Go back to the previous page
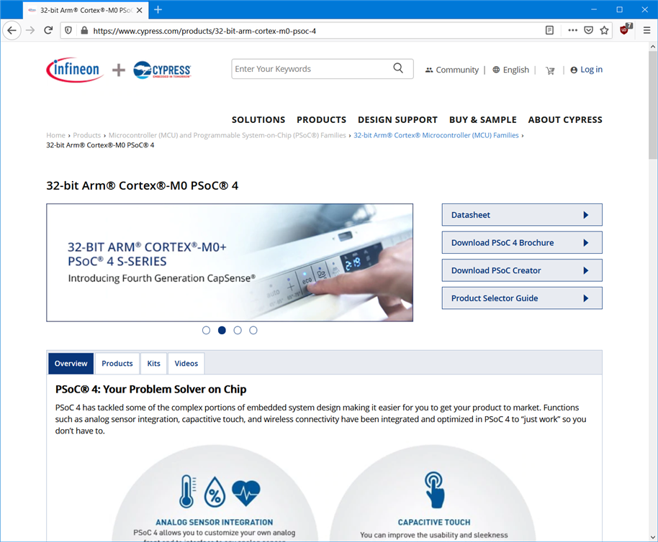The width and height of the screenshot is (658, 542). (12, 31)
